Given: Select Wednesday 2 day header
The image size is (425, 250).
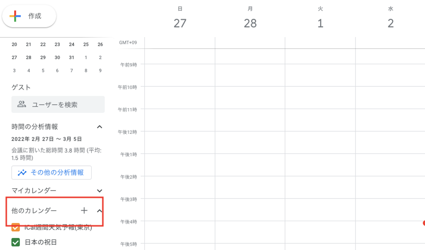Looking at the screenshot, I should click(x=390, y=19).
